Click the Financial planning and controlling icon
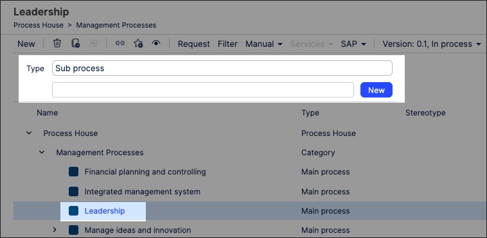The image size is (487, 238). 74,171
